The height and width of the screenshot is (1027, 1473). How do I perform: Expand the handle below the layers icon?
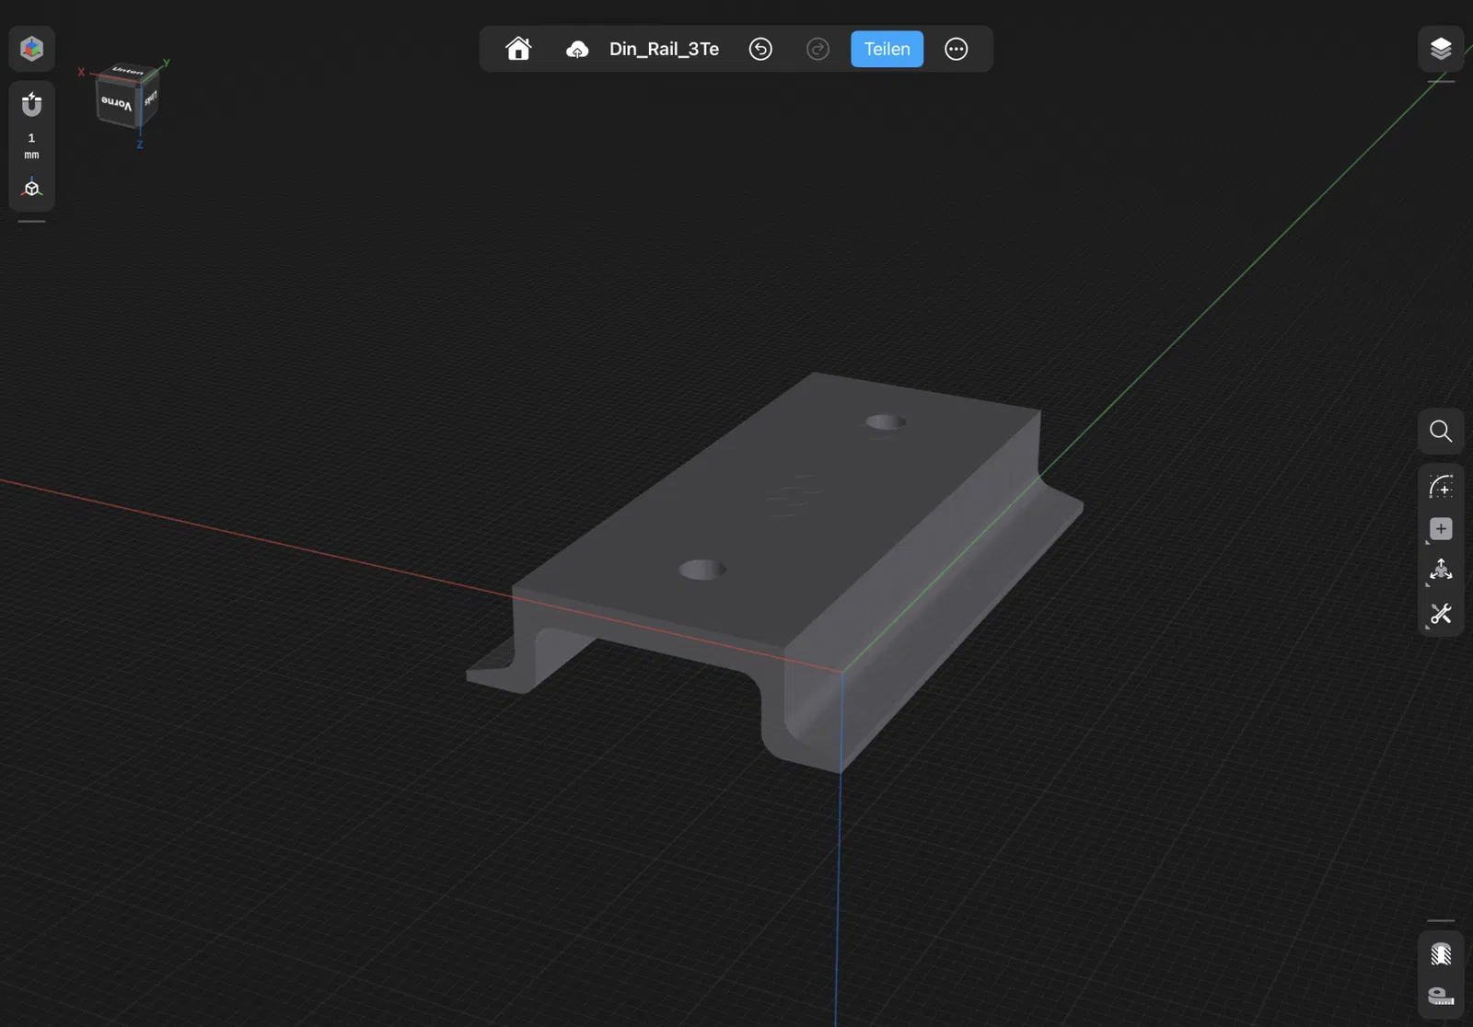(x=1441, y=82)
